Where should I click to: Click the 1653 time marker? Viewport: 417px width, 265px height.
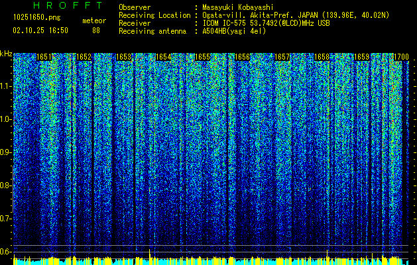click(x=124, y=57)
